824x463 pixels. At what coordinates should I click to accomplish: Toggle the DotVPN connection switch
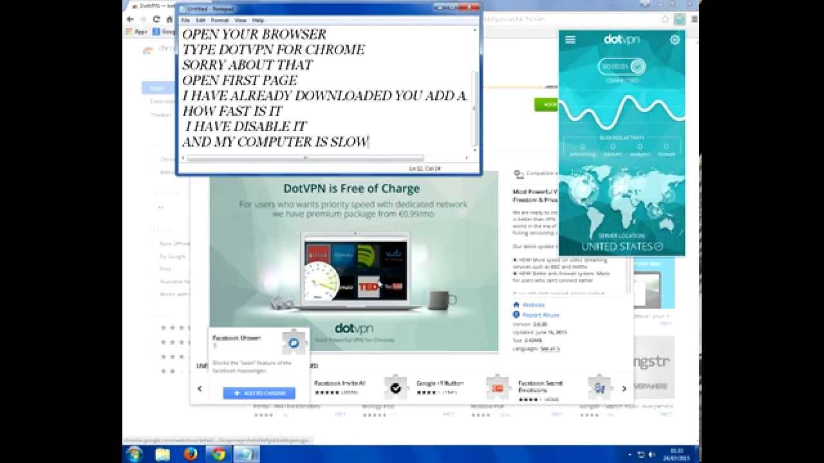click(x=637, y=66)
